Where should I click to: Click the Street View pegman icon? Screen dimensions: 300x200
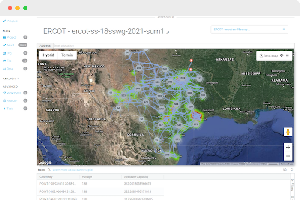point(288,132)
